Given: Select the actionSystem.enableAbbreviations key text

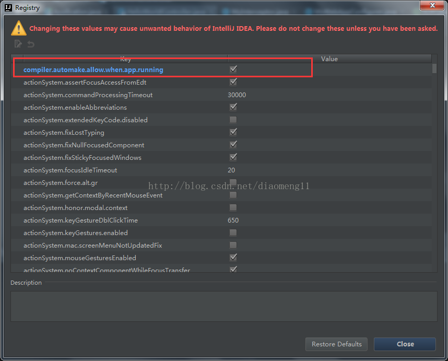Looking at the screenshot, I should point(75,108).
